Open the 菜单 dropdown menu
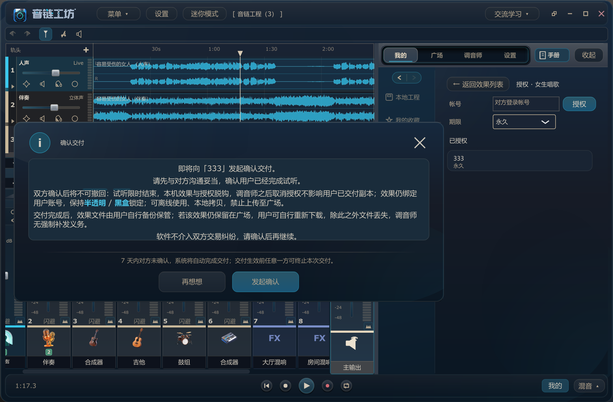The width and height of the screenshot is (613, 402). click(118, 14)
